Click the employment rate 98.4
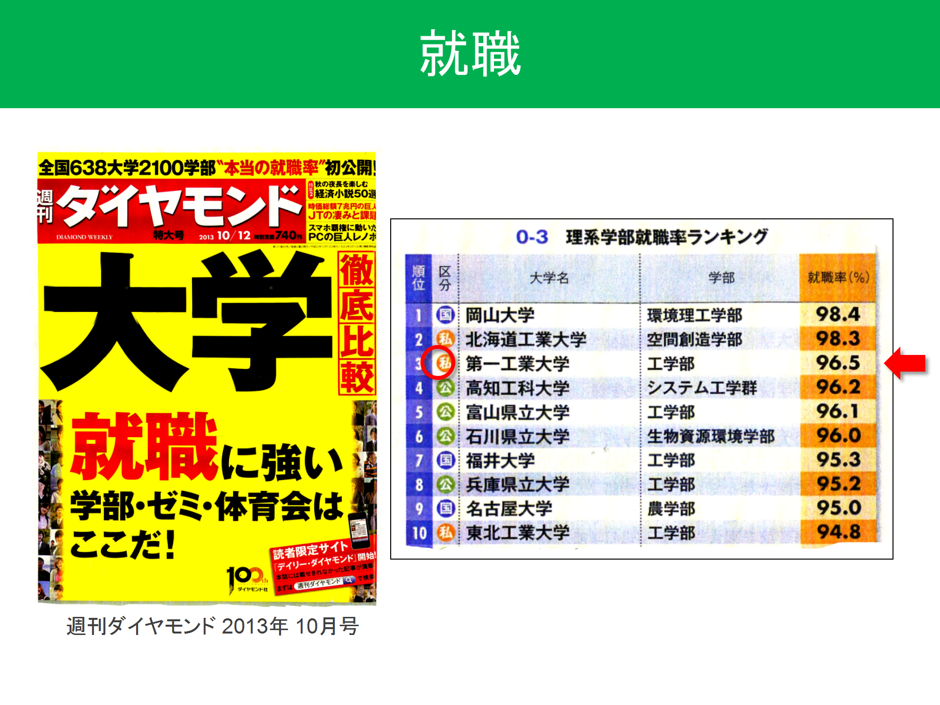The image size is (940, 705). tap(838, 314)
